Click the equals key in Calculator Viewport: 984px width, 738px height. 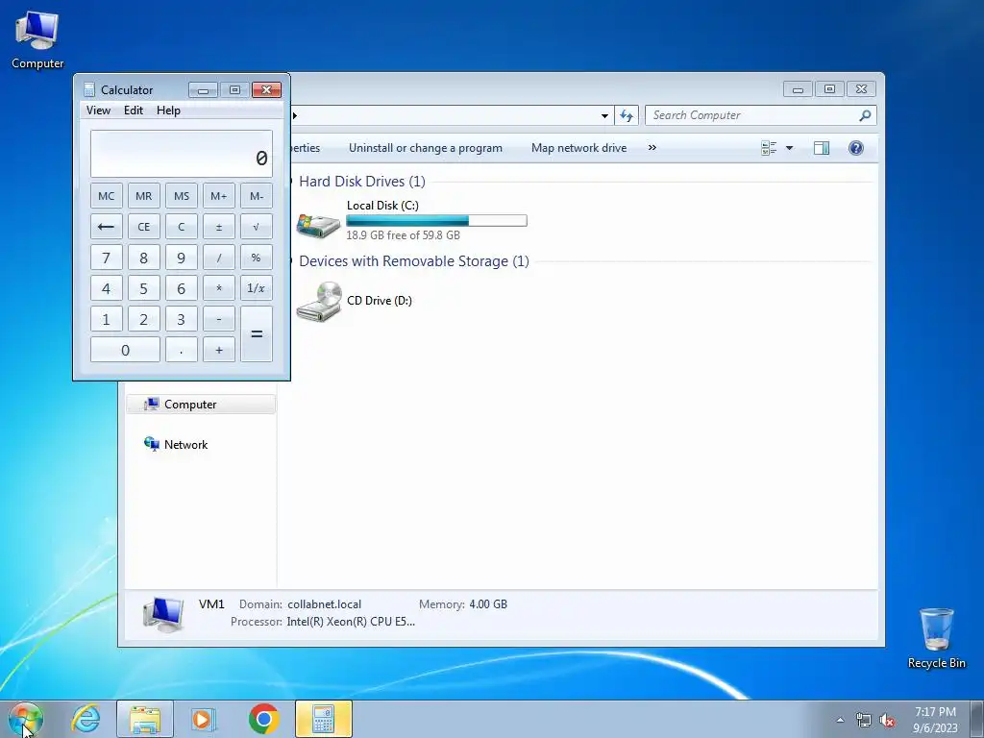[256, 333]
